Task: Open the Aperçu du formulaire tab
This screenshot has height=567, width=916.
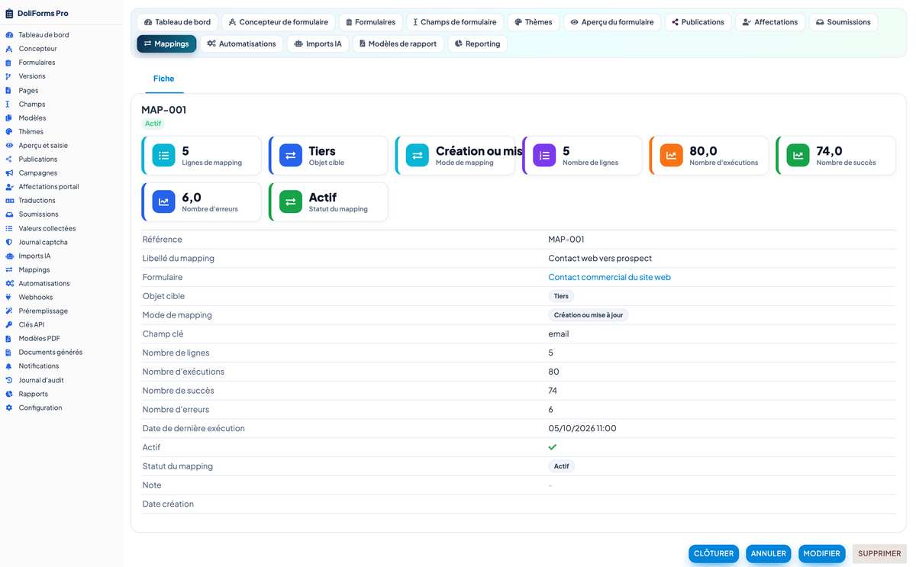Action: click(x=612, y=22)
